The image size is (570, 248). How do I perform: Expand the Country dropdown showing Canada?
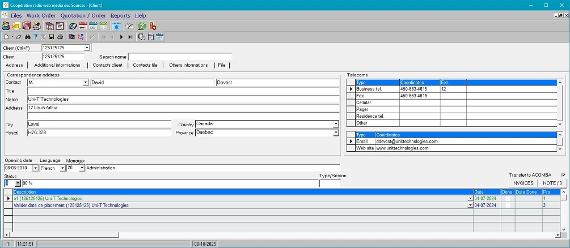click(x=336, y=124)
